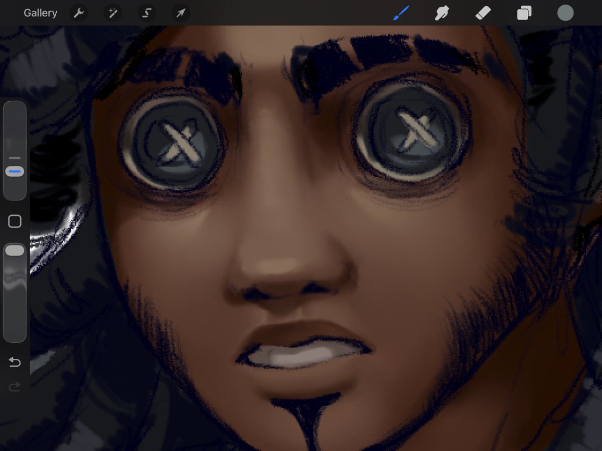Click the brush opacity slider handle
This screenshot has width=602, height=451.
[15, 251]
